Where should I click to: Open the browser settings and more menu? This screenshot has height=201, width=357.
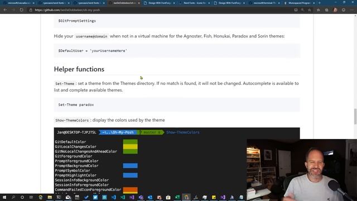click(352, 10)
